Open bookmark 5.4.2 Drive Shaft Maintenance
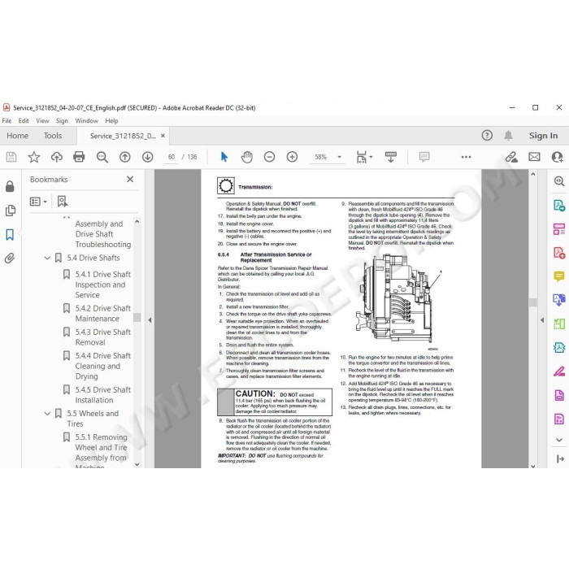 (x=102, y=313)
